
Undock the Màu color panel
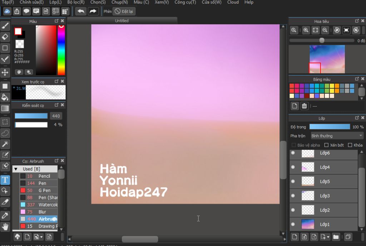pyautogui.click(x=56, y=21)
